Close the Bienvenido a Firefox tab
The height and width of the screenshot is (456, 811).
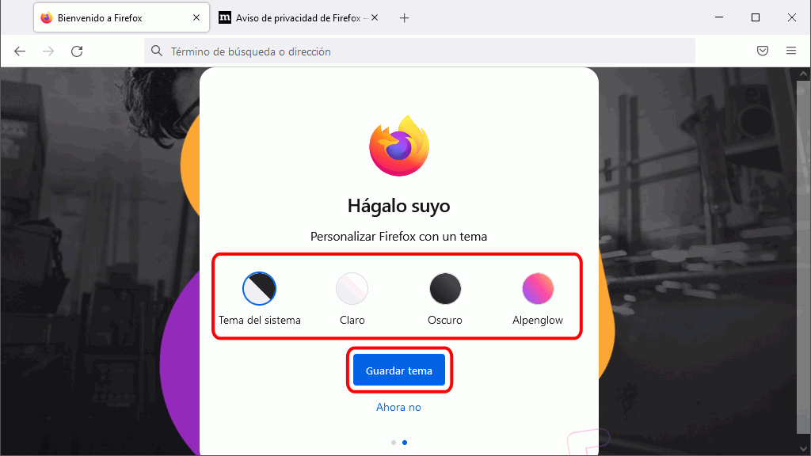(196, 17)
